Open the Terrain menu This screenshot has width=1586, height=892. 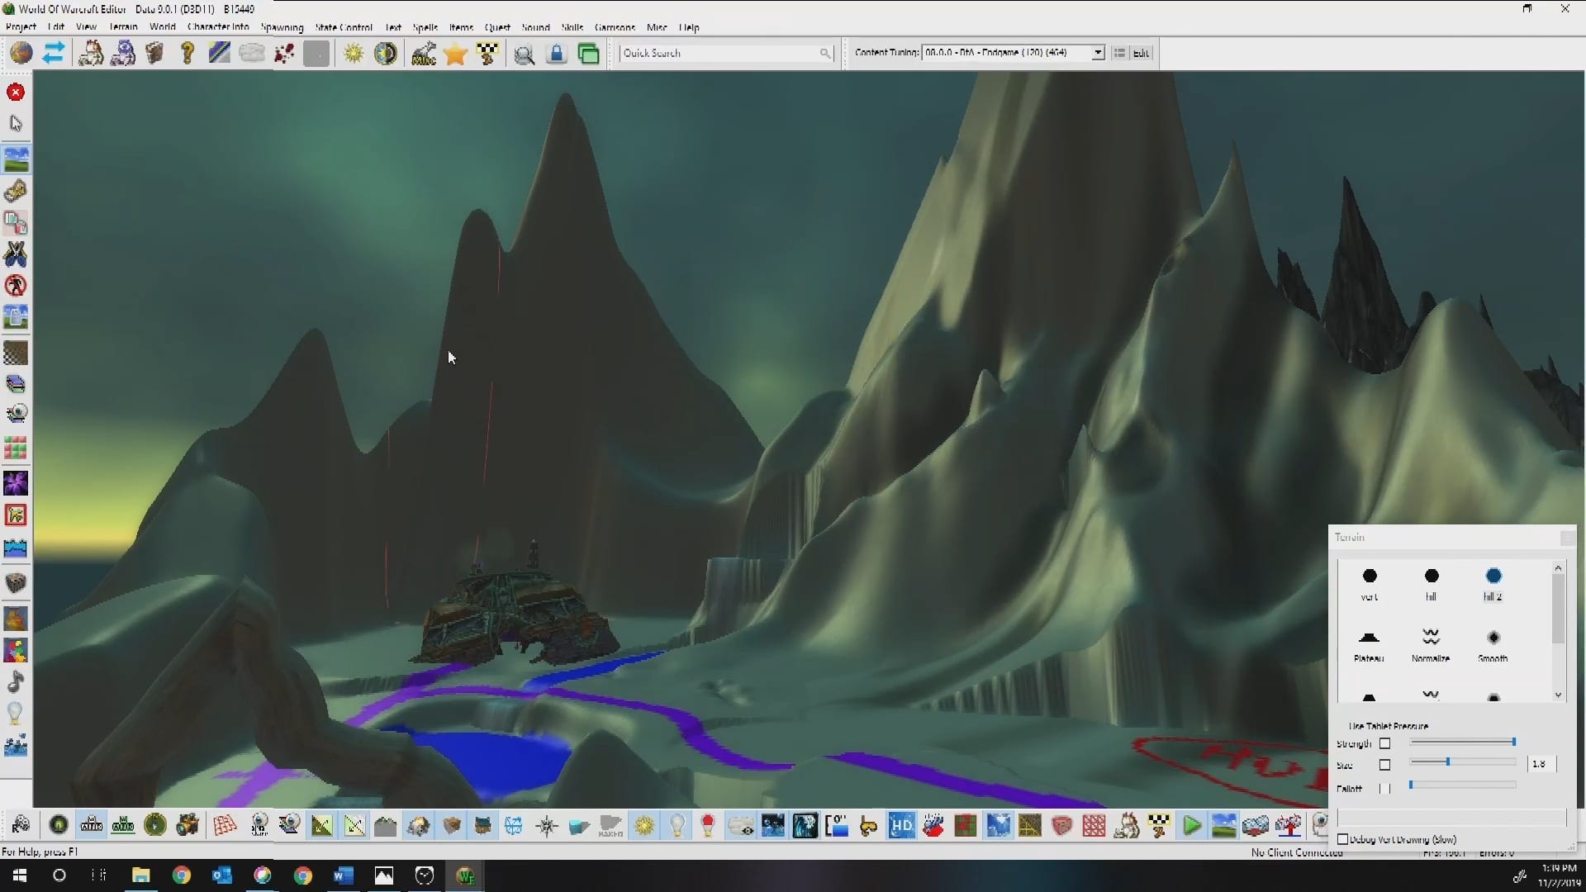click(123, 27)
